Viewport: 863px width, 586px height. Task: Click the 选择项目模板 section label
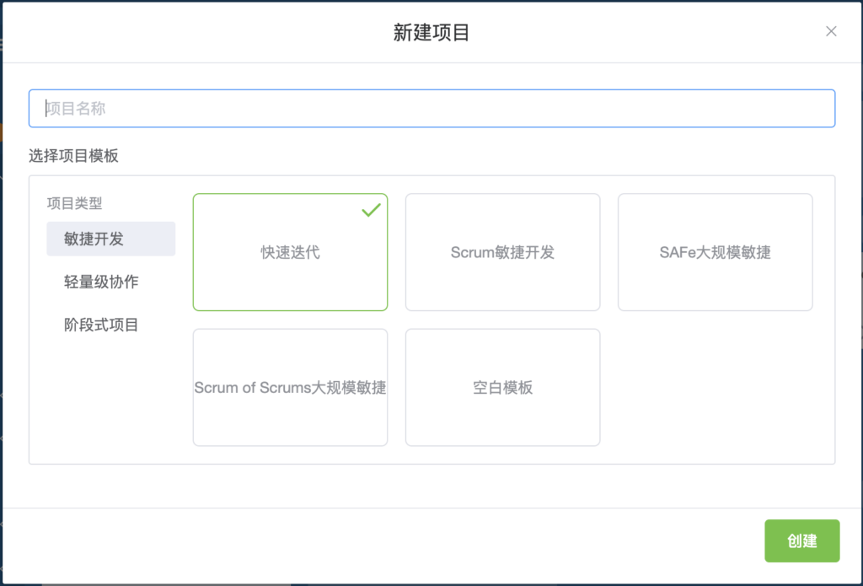74,156
